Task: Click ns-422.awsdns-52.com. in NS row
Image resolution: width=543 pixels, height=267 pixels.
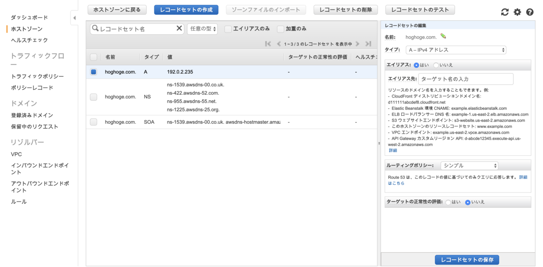Action: pyautogui.click(x=193, y=93)
